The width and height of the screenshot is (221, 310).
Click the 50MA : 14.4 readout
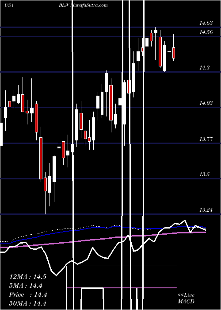pos(28,303)
